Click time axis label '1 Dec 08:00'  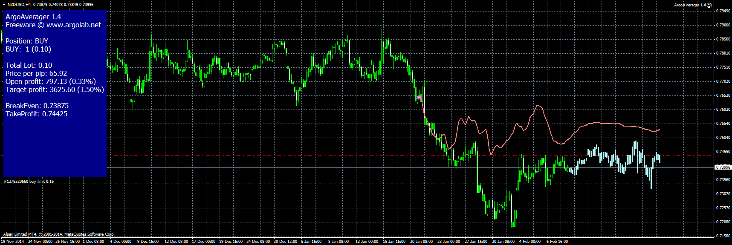click(x=93, y=242)
